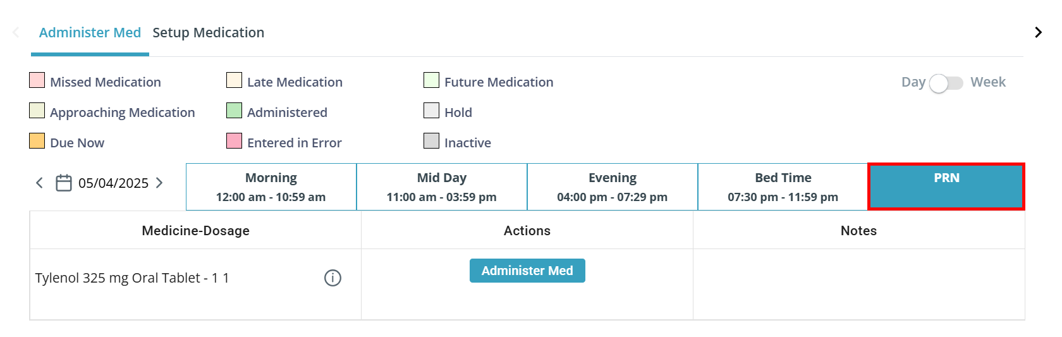Click the Missed Medication color swatch
Screen dimensions: 1062x337
point(37,80)
